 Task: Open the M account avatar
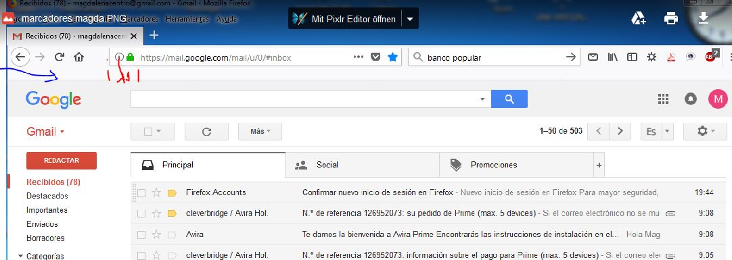pyautogui.click(x=718, y=99)
